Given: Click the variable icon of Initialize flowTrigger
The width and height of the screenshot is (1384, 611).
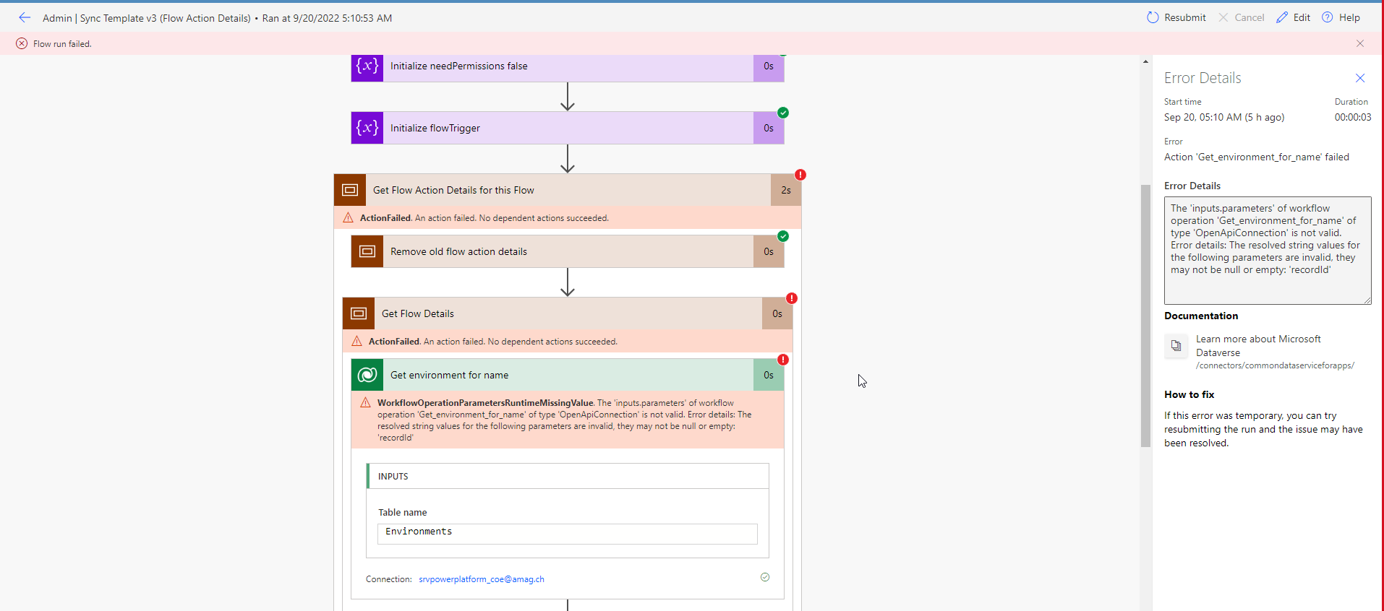Looking at the screenshot, I should pyautogui.click(x=367, y=128).
